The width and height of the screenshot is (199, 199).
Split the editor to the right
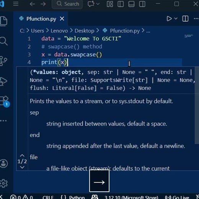point(185,19)
